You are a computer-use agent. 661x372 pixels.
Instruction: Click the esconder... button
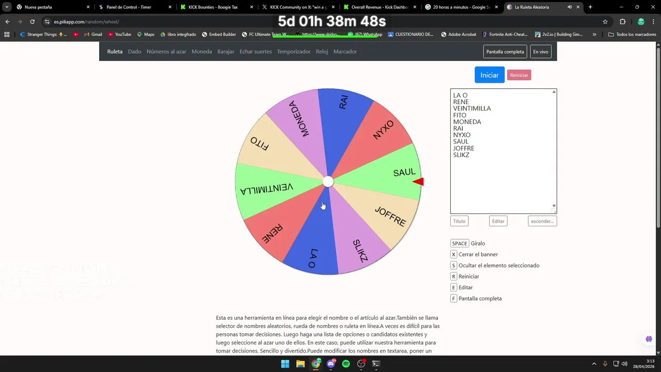542,221
